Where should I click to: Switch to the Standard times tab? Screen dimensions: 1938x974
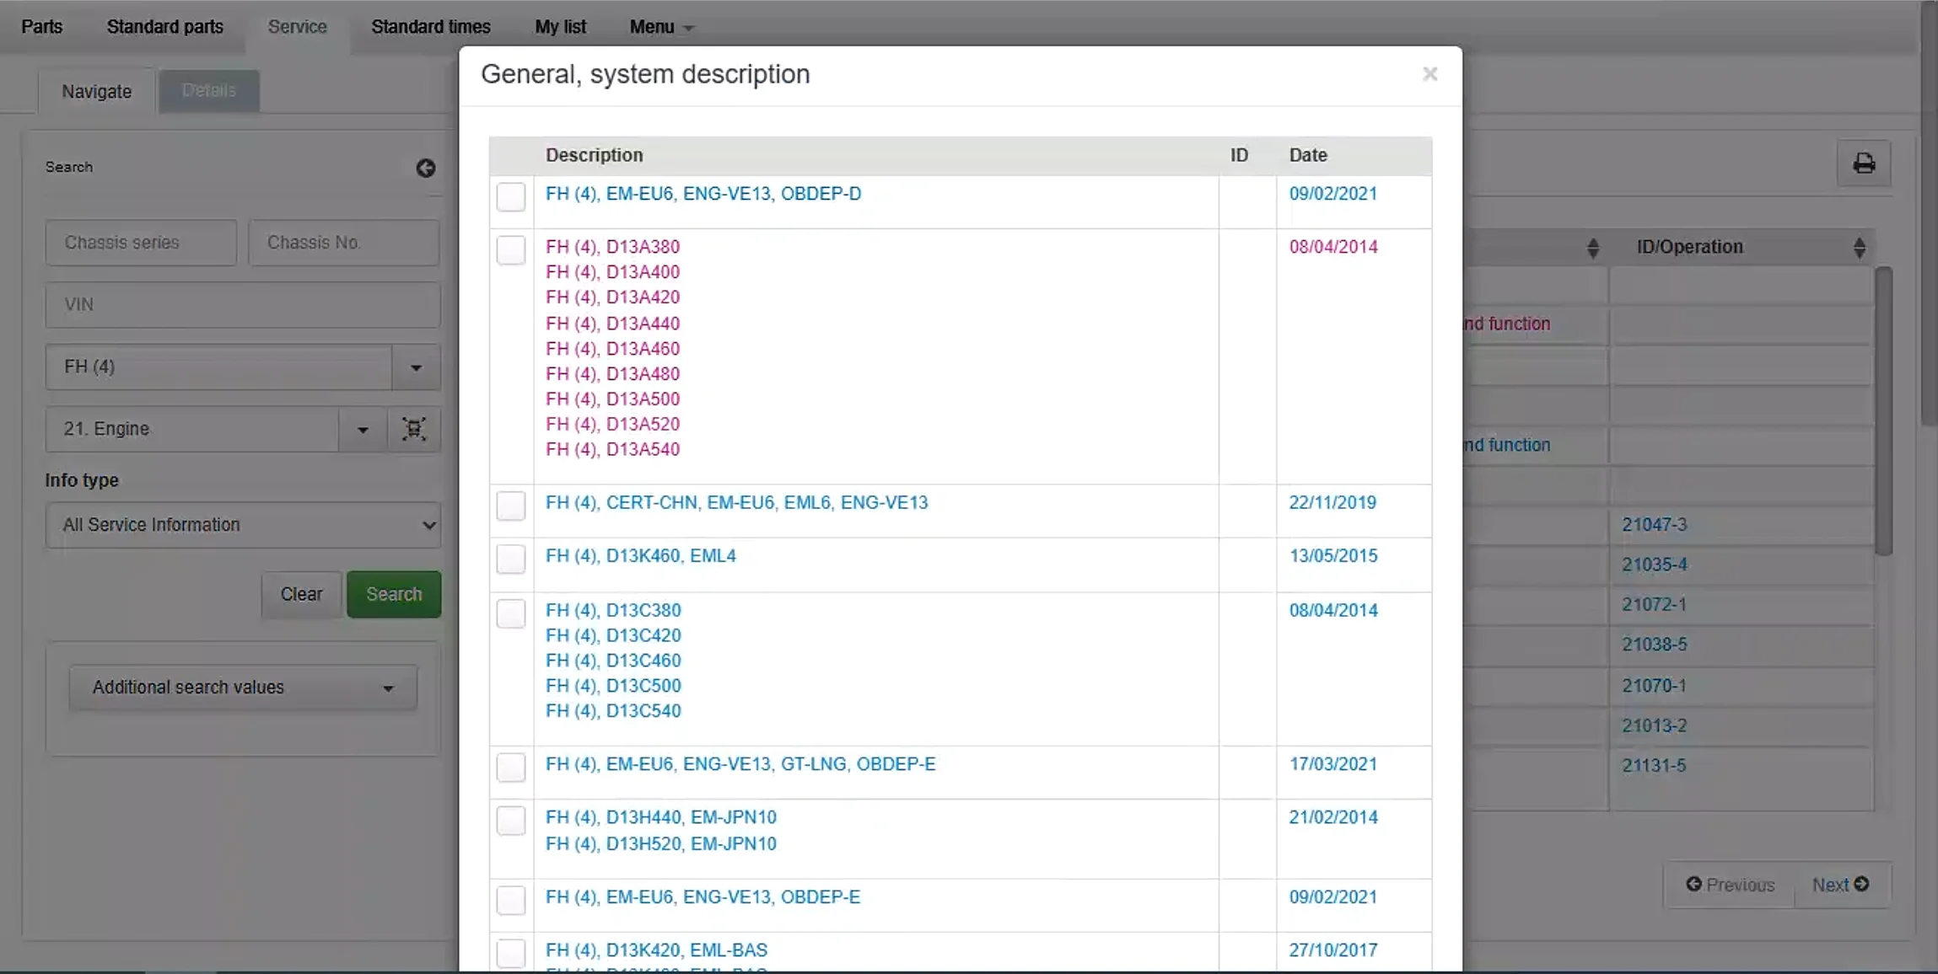pos(430,27)
